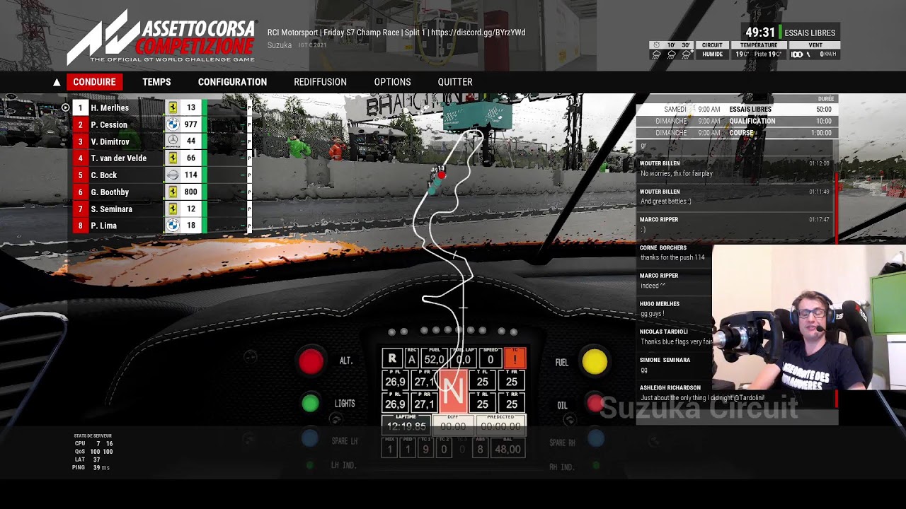Click car number 977 in standings
This screenshot has height=509, width=906.
(x=190, y=124)
